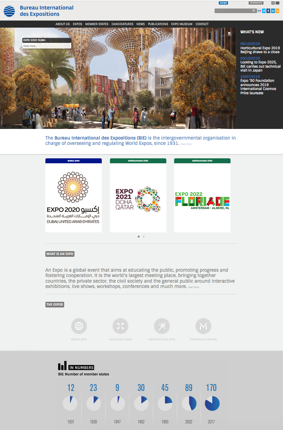
Task: Open Horticultural Expo 2019 Beijing news
Action: tap(260, 50)
